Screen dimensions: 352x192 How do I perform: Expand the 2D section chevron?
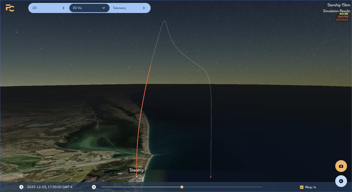pos(63,8)
